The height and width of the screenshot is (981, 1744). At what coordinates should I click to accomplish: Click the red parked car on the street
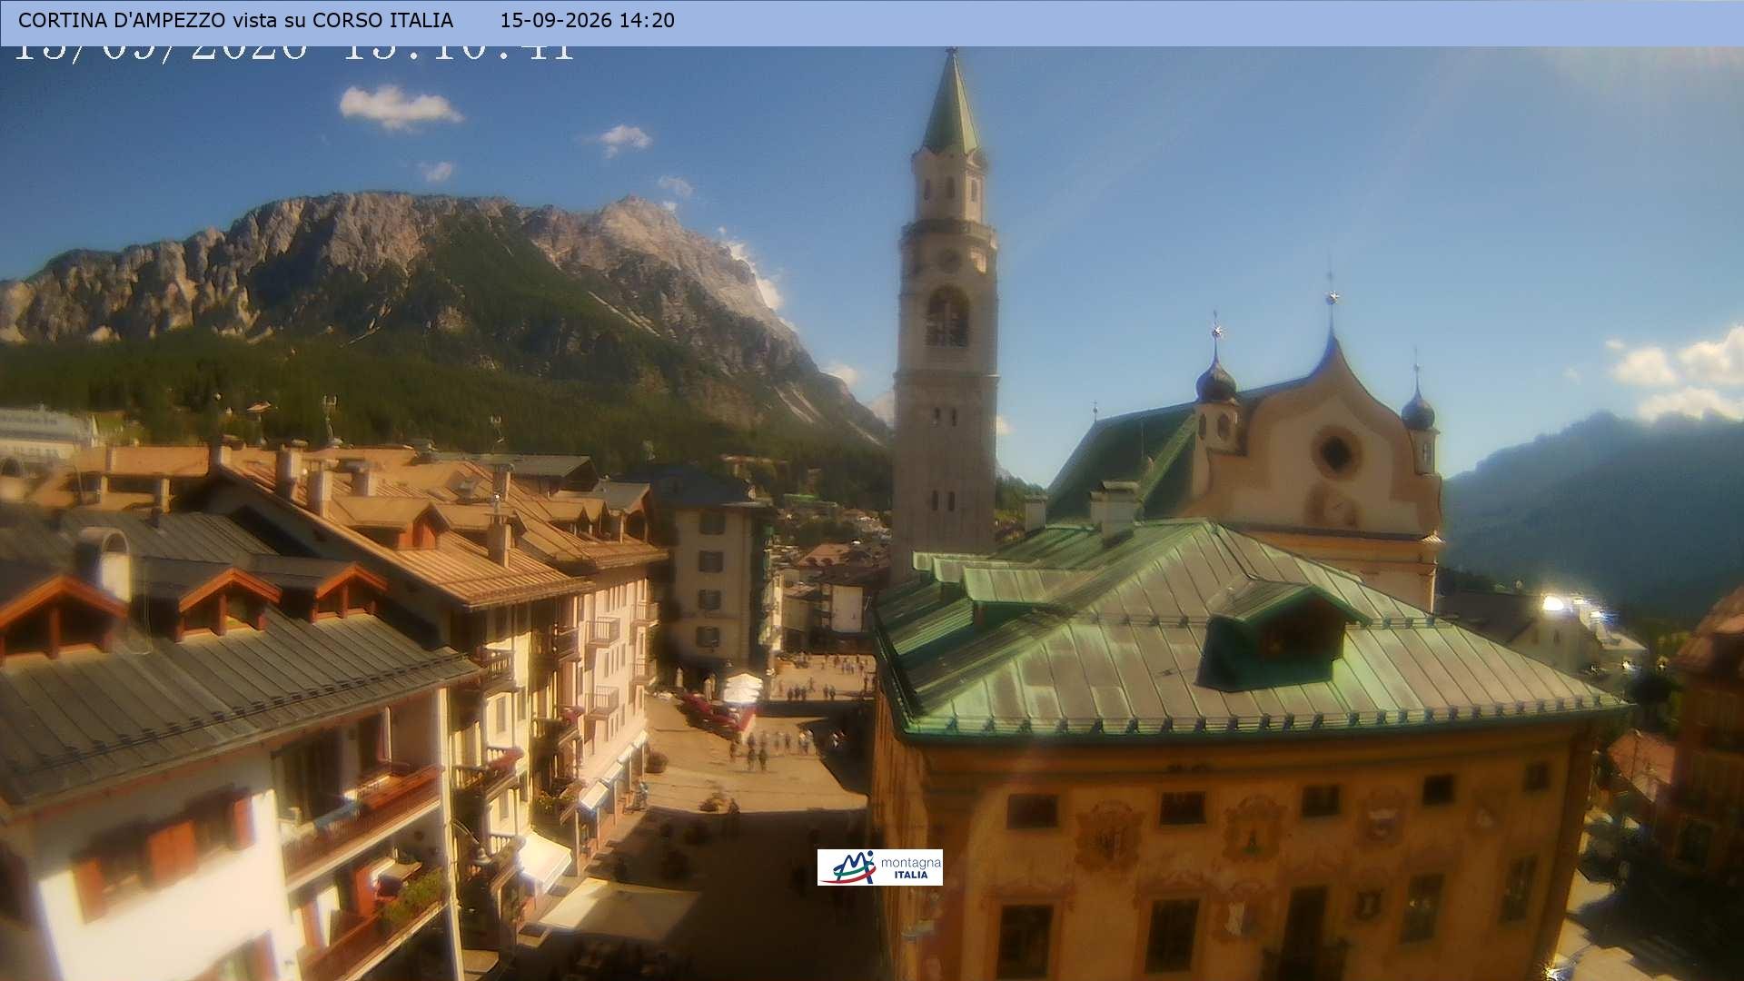pyautogui.click(x=710, y=710)
